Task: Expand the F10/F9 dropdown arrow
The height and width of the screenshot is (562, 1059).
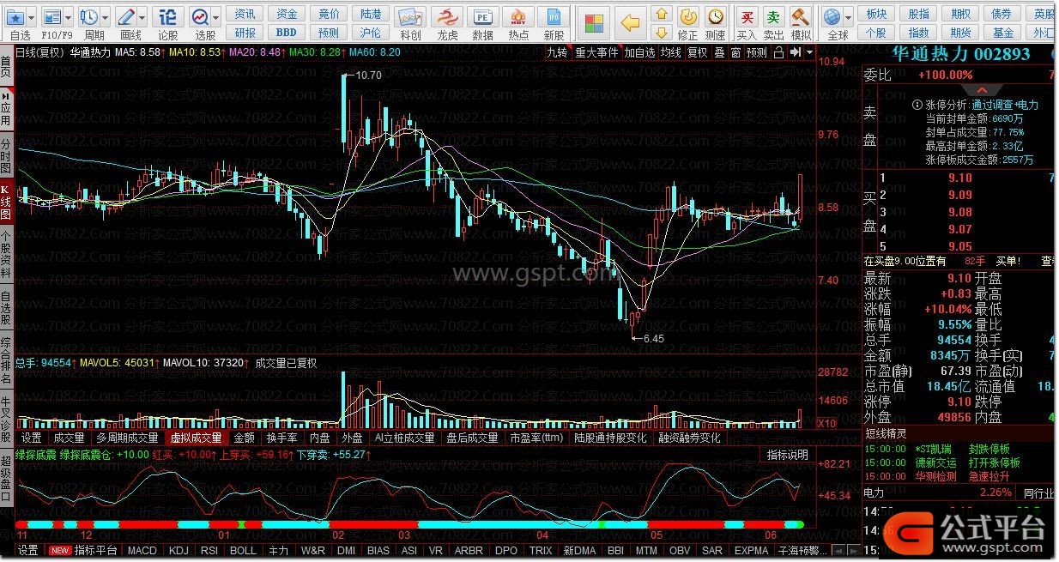Action: pos(68,17)
